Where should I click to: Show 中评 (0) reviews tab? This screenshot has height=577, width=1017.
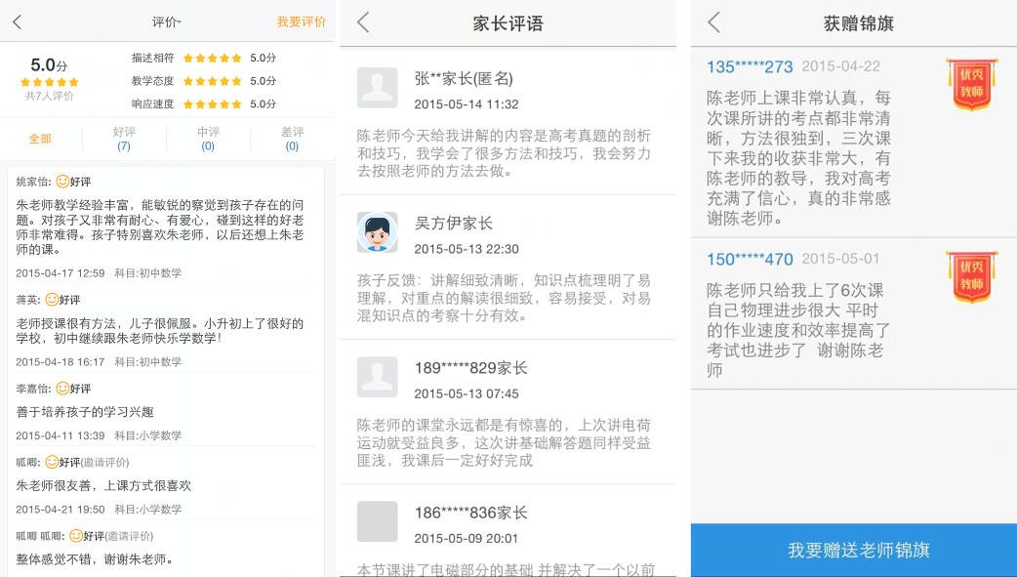coord(208,139)
